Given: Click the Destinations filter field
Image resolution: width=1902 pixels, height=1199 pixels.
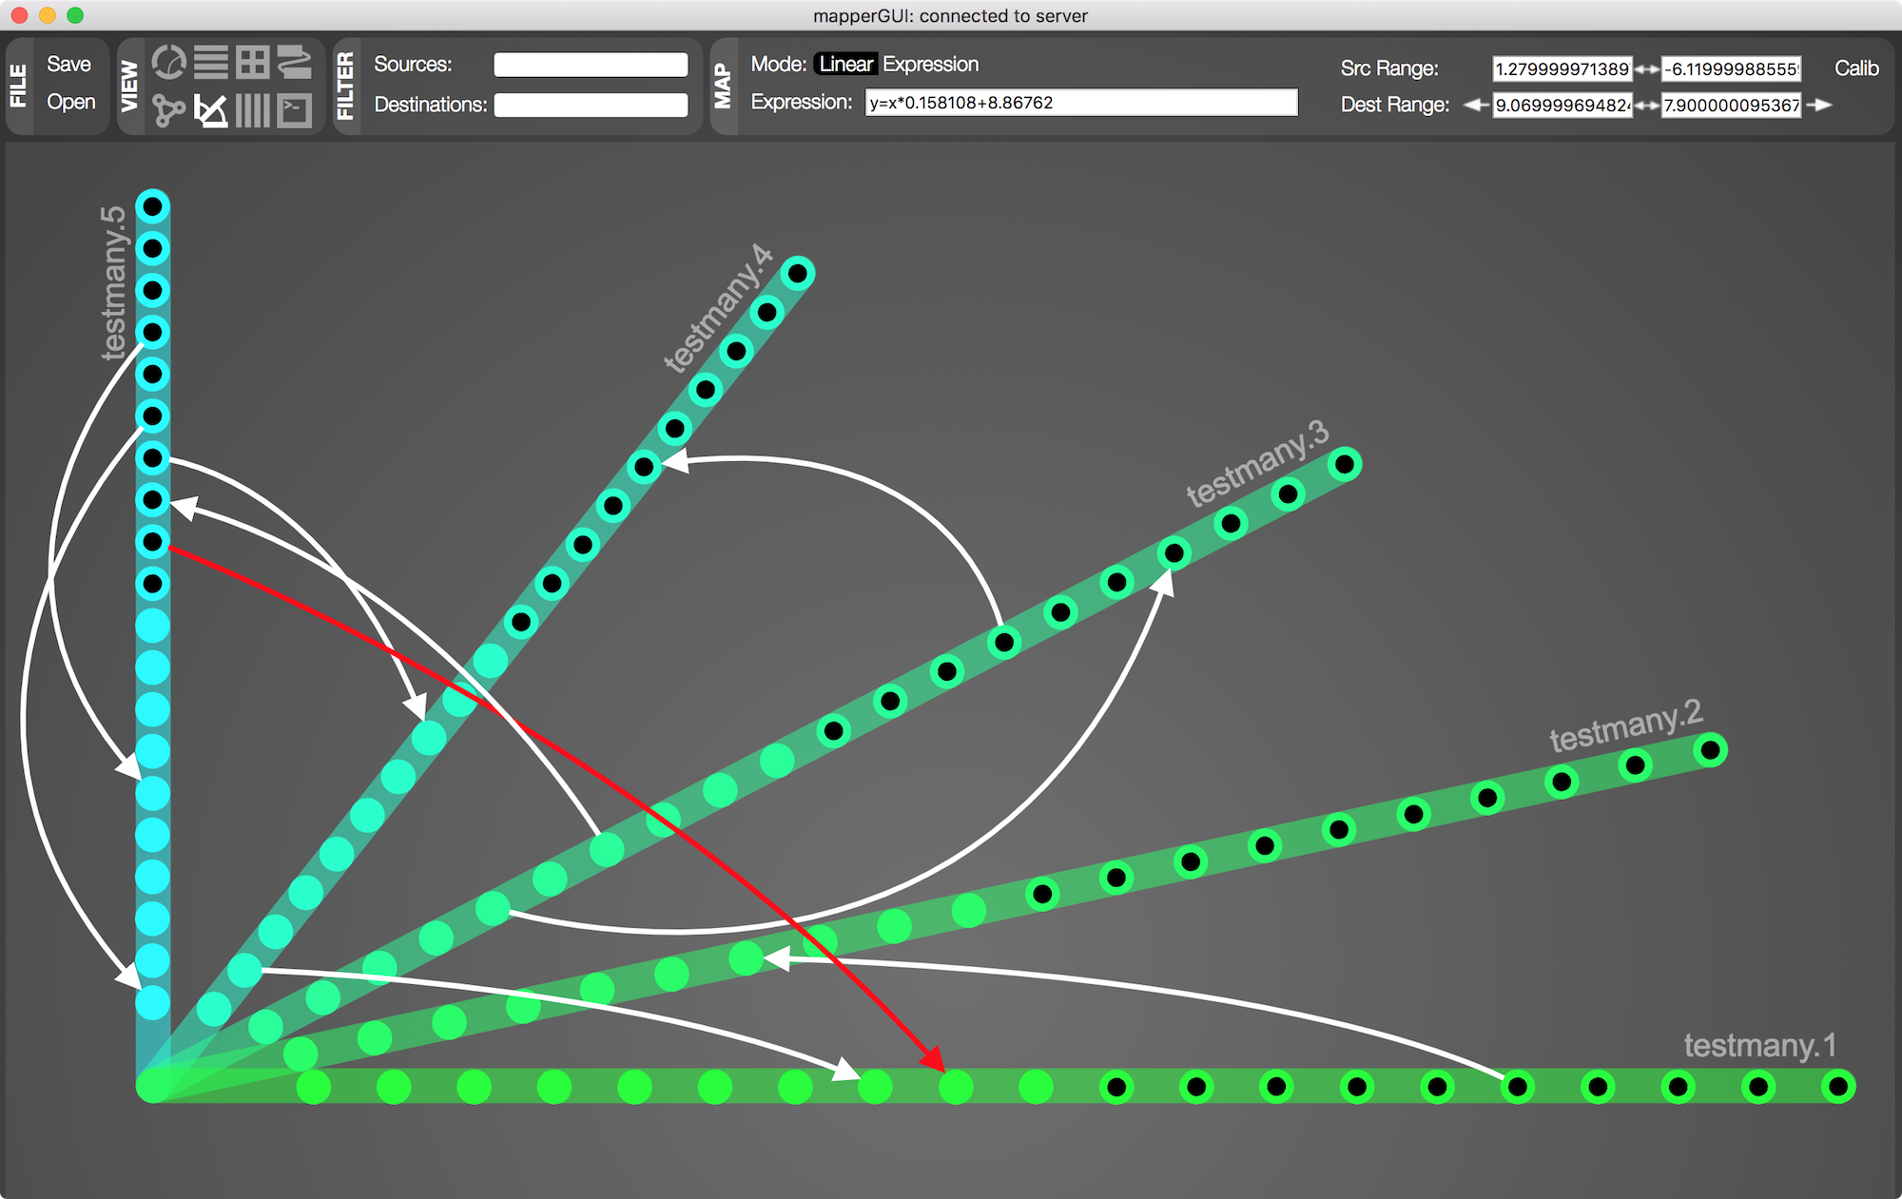Looking at the screenshot, I should pos(591,105).
